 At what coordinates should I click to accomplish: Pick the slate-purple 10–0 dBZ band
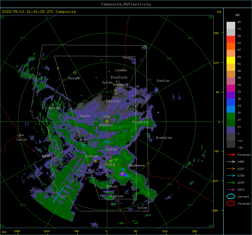(231, 130)
